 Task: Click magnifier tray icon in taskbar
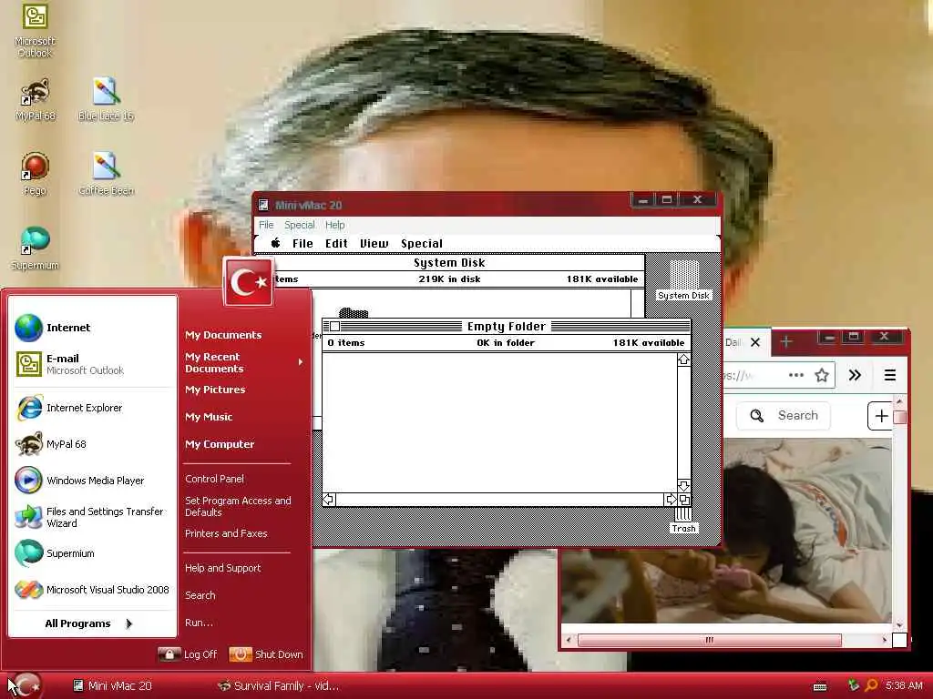coord(872,685)
